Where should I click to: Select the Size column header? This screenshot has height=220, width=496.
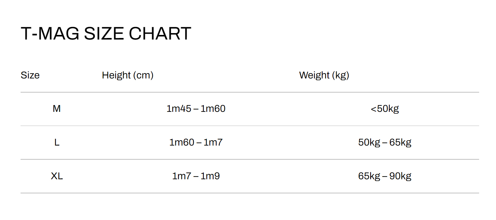[x=30, y=75]
